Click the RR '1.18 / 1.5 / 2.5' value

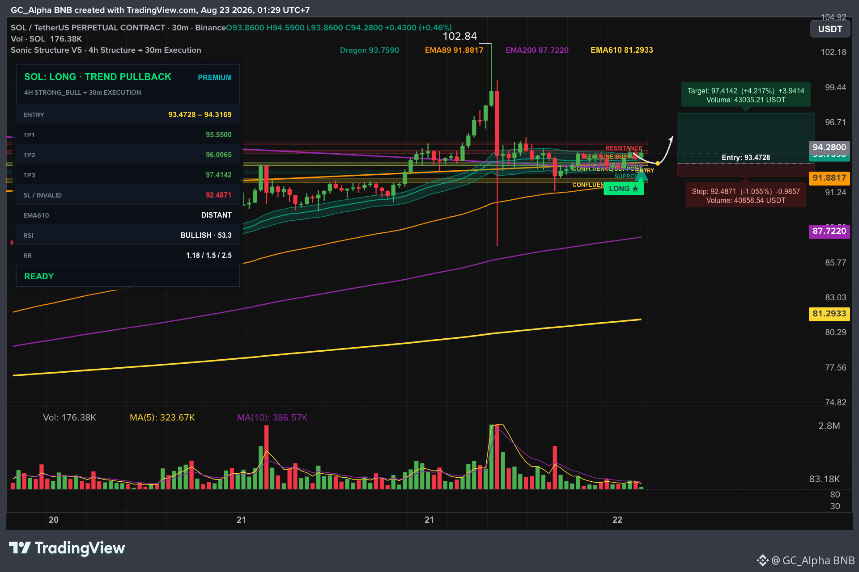click(208, 255)
